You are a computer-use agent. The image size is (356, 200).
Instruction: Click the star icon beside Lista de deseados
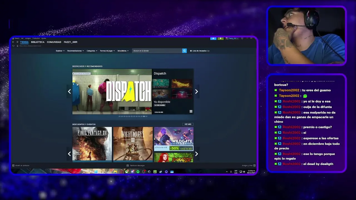191,51
